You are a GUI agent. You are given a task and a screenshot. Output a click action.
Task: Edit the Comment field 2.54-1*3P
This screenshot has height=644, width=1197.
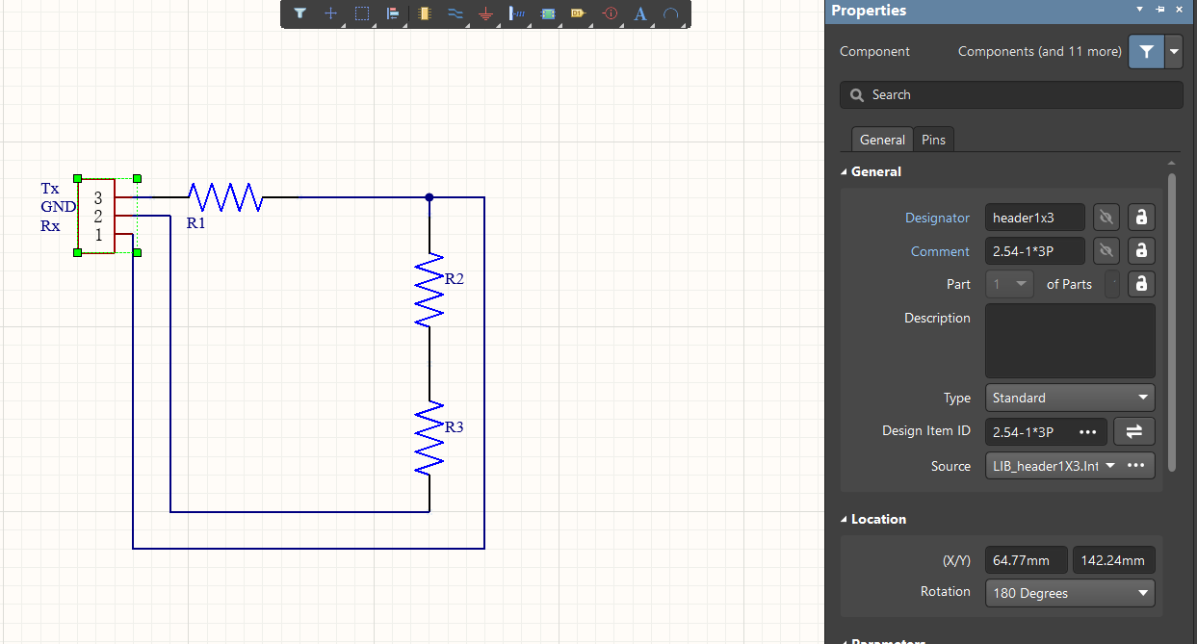pos(1035,251)
